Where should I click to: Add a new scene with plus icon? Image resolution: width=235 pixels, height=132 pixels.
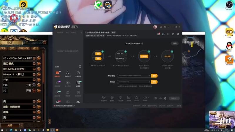click(x=81, y=32)
